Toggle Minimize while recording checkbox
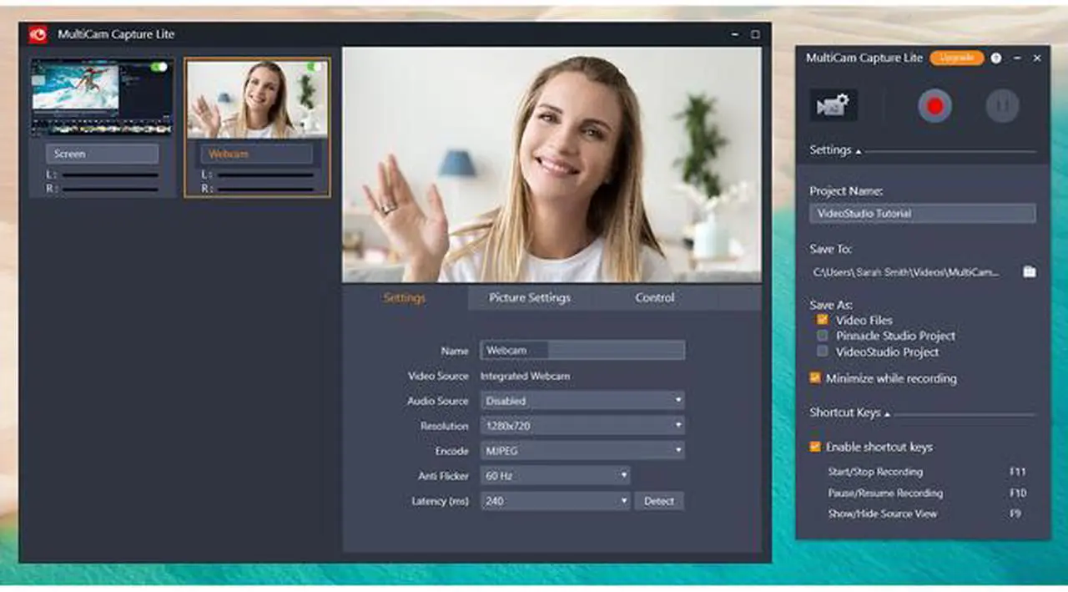 pos(815,378)
